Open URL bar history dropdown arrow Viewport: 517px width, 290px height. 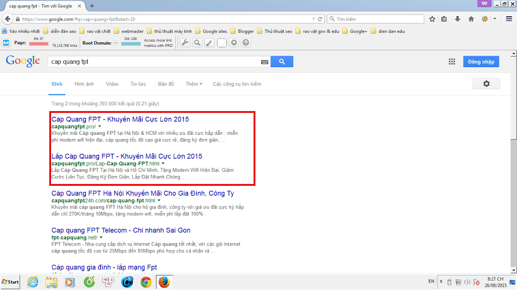pyautogui.click(x=313, y=19)
